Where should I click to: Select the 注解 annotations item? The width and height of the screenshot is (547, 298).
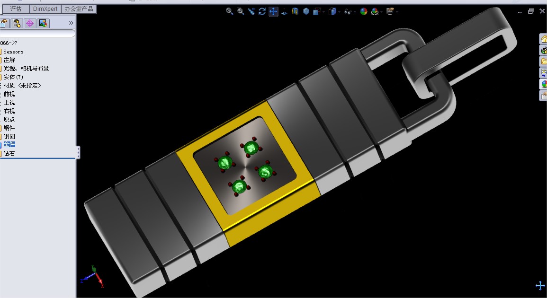click(9, 60)
